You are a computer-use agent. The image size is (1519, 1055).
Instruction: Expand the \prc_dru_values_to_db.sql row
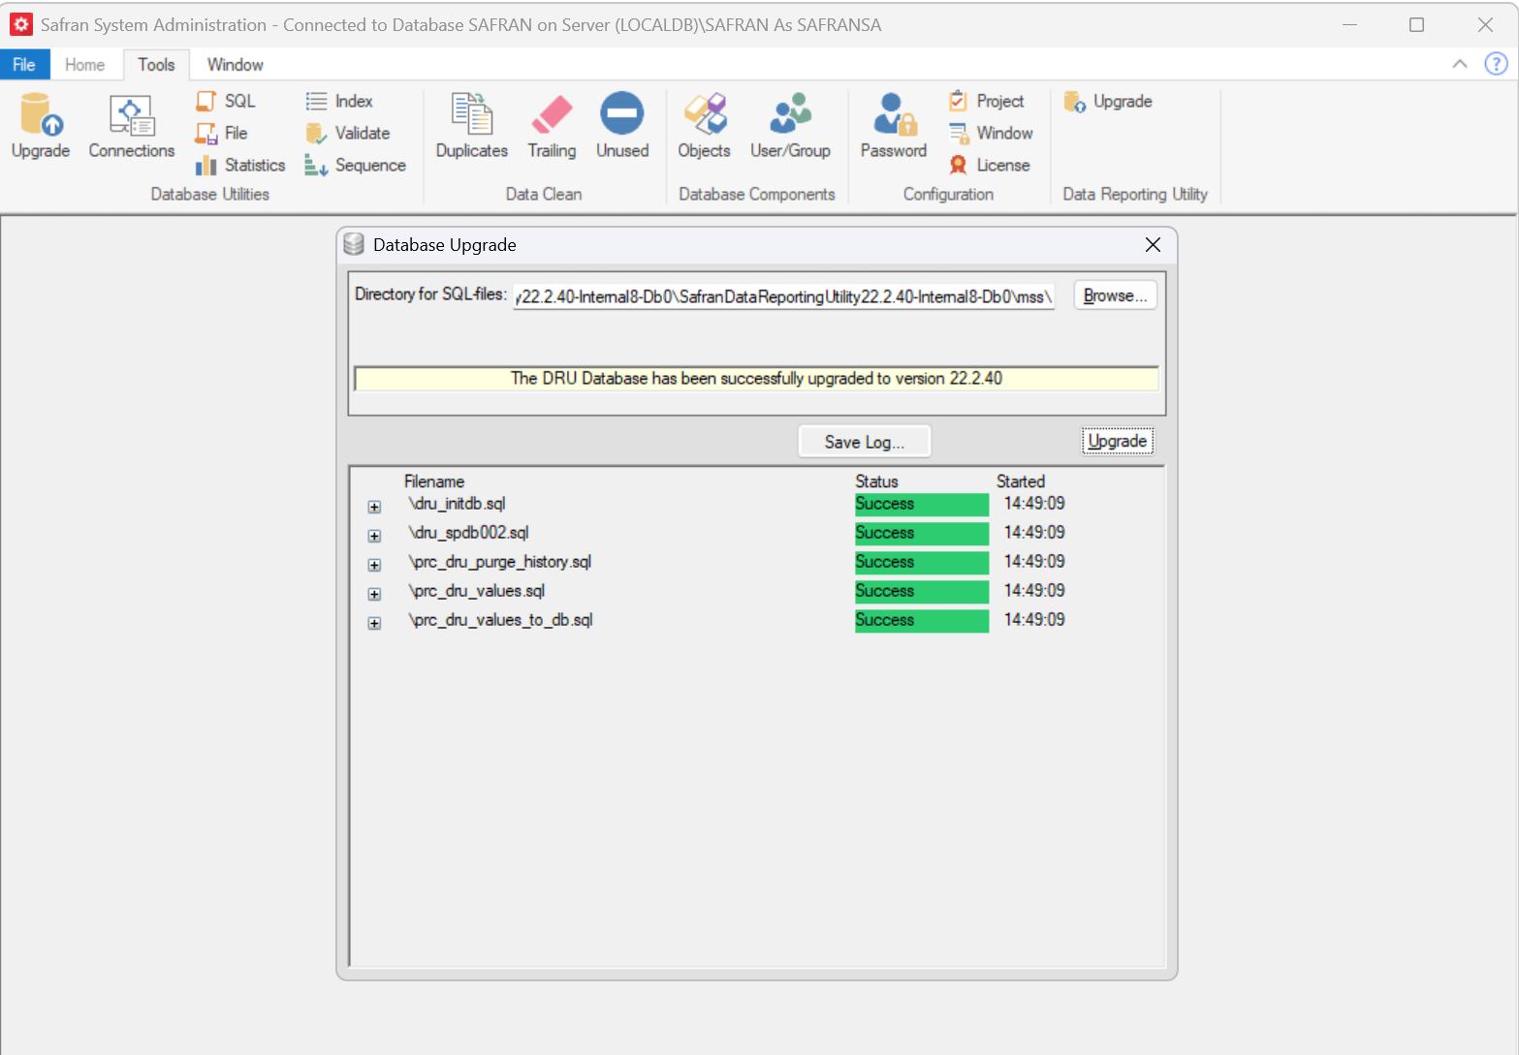click(x=374, y=623)
